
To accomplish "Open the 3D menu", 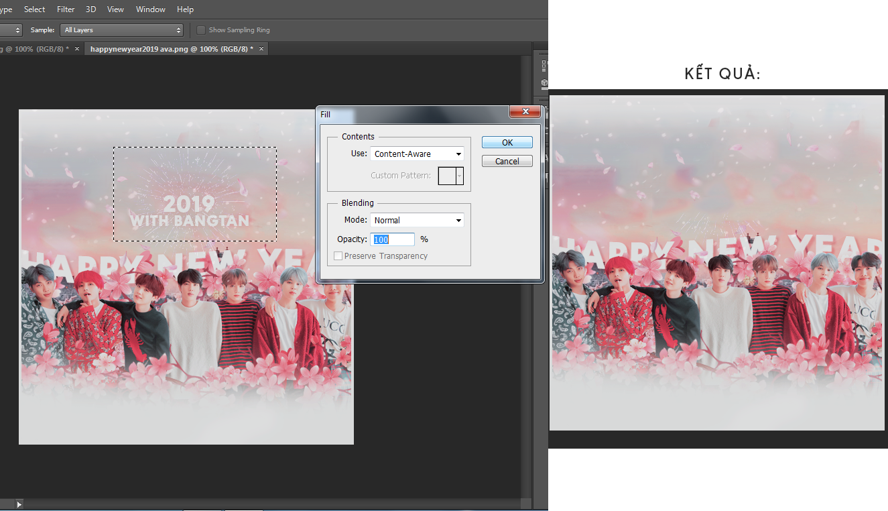I will (x=91, y=9).
